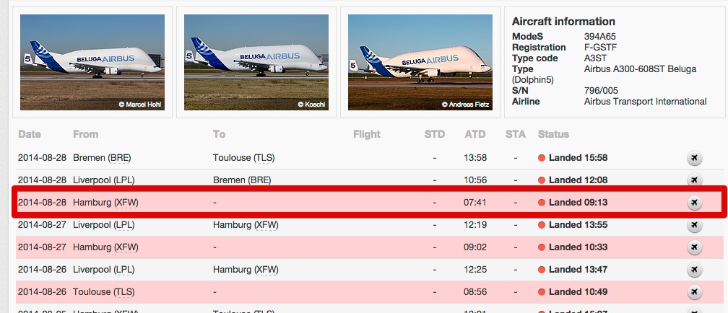Click plane icon for Landed 10:49 row
Image resolution: width=728 pixels, height=313 pixels.
pos(694,292)
